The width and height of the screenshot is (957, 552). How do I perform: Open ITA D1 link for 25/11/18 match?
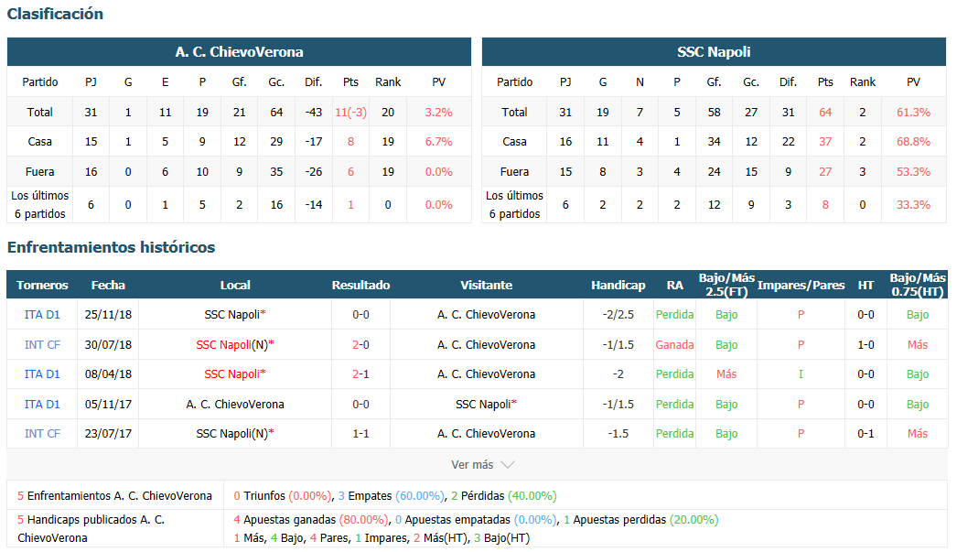(x=42, y=315)
